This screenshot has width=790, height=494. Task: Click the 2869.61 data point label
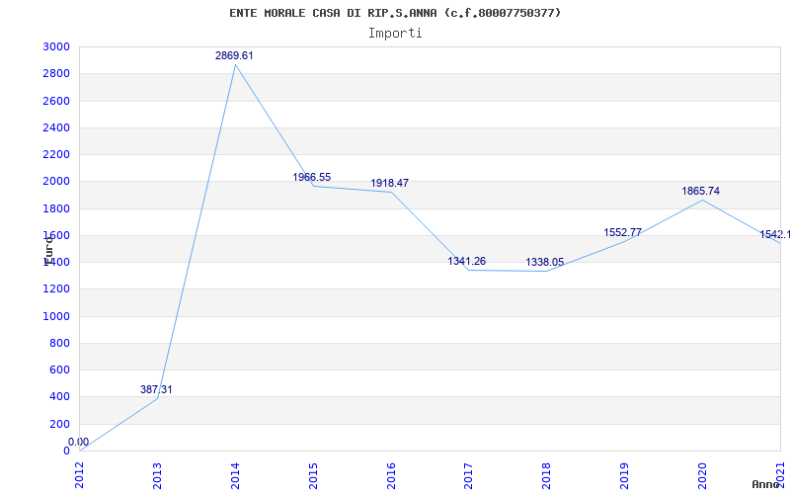(x=234, y=55)
